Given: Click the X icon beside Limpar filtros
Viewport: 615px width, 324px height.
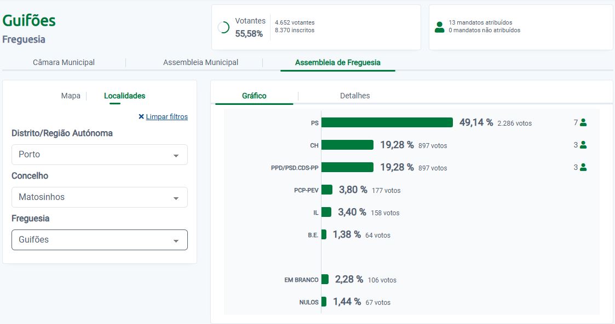Looking at the screenshot, I should (141, 116).
